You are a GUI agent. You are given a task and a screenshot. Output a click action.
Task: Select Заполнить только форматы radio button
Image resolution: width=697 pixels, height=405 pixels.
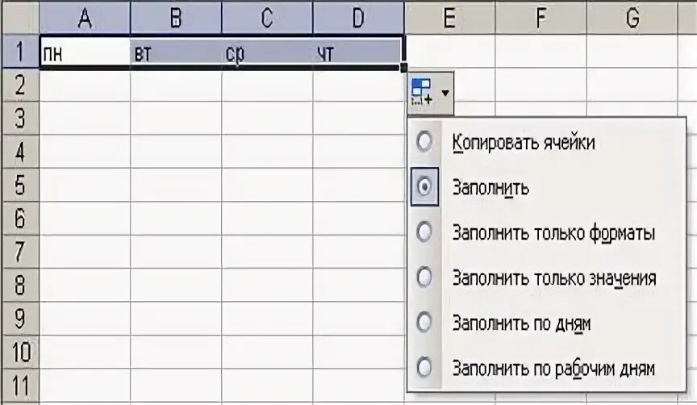[x=424, y=232]
